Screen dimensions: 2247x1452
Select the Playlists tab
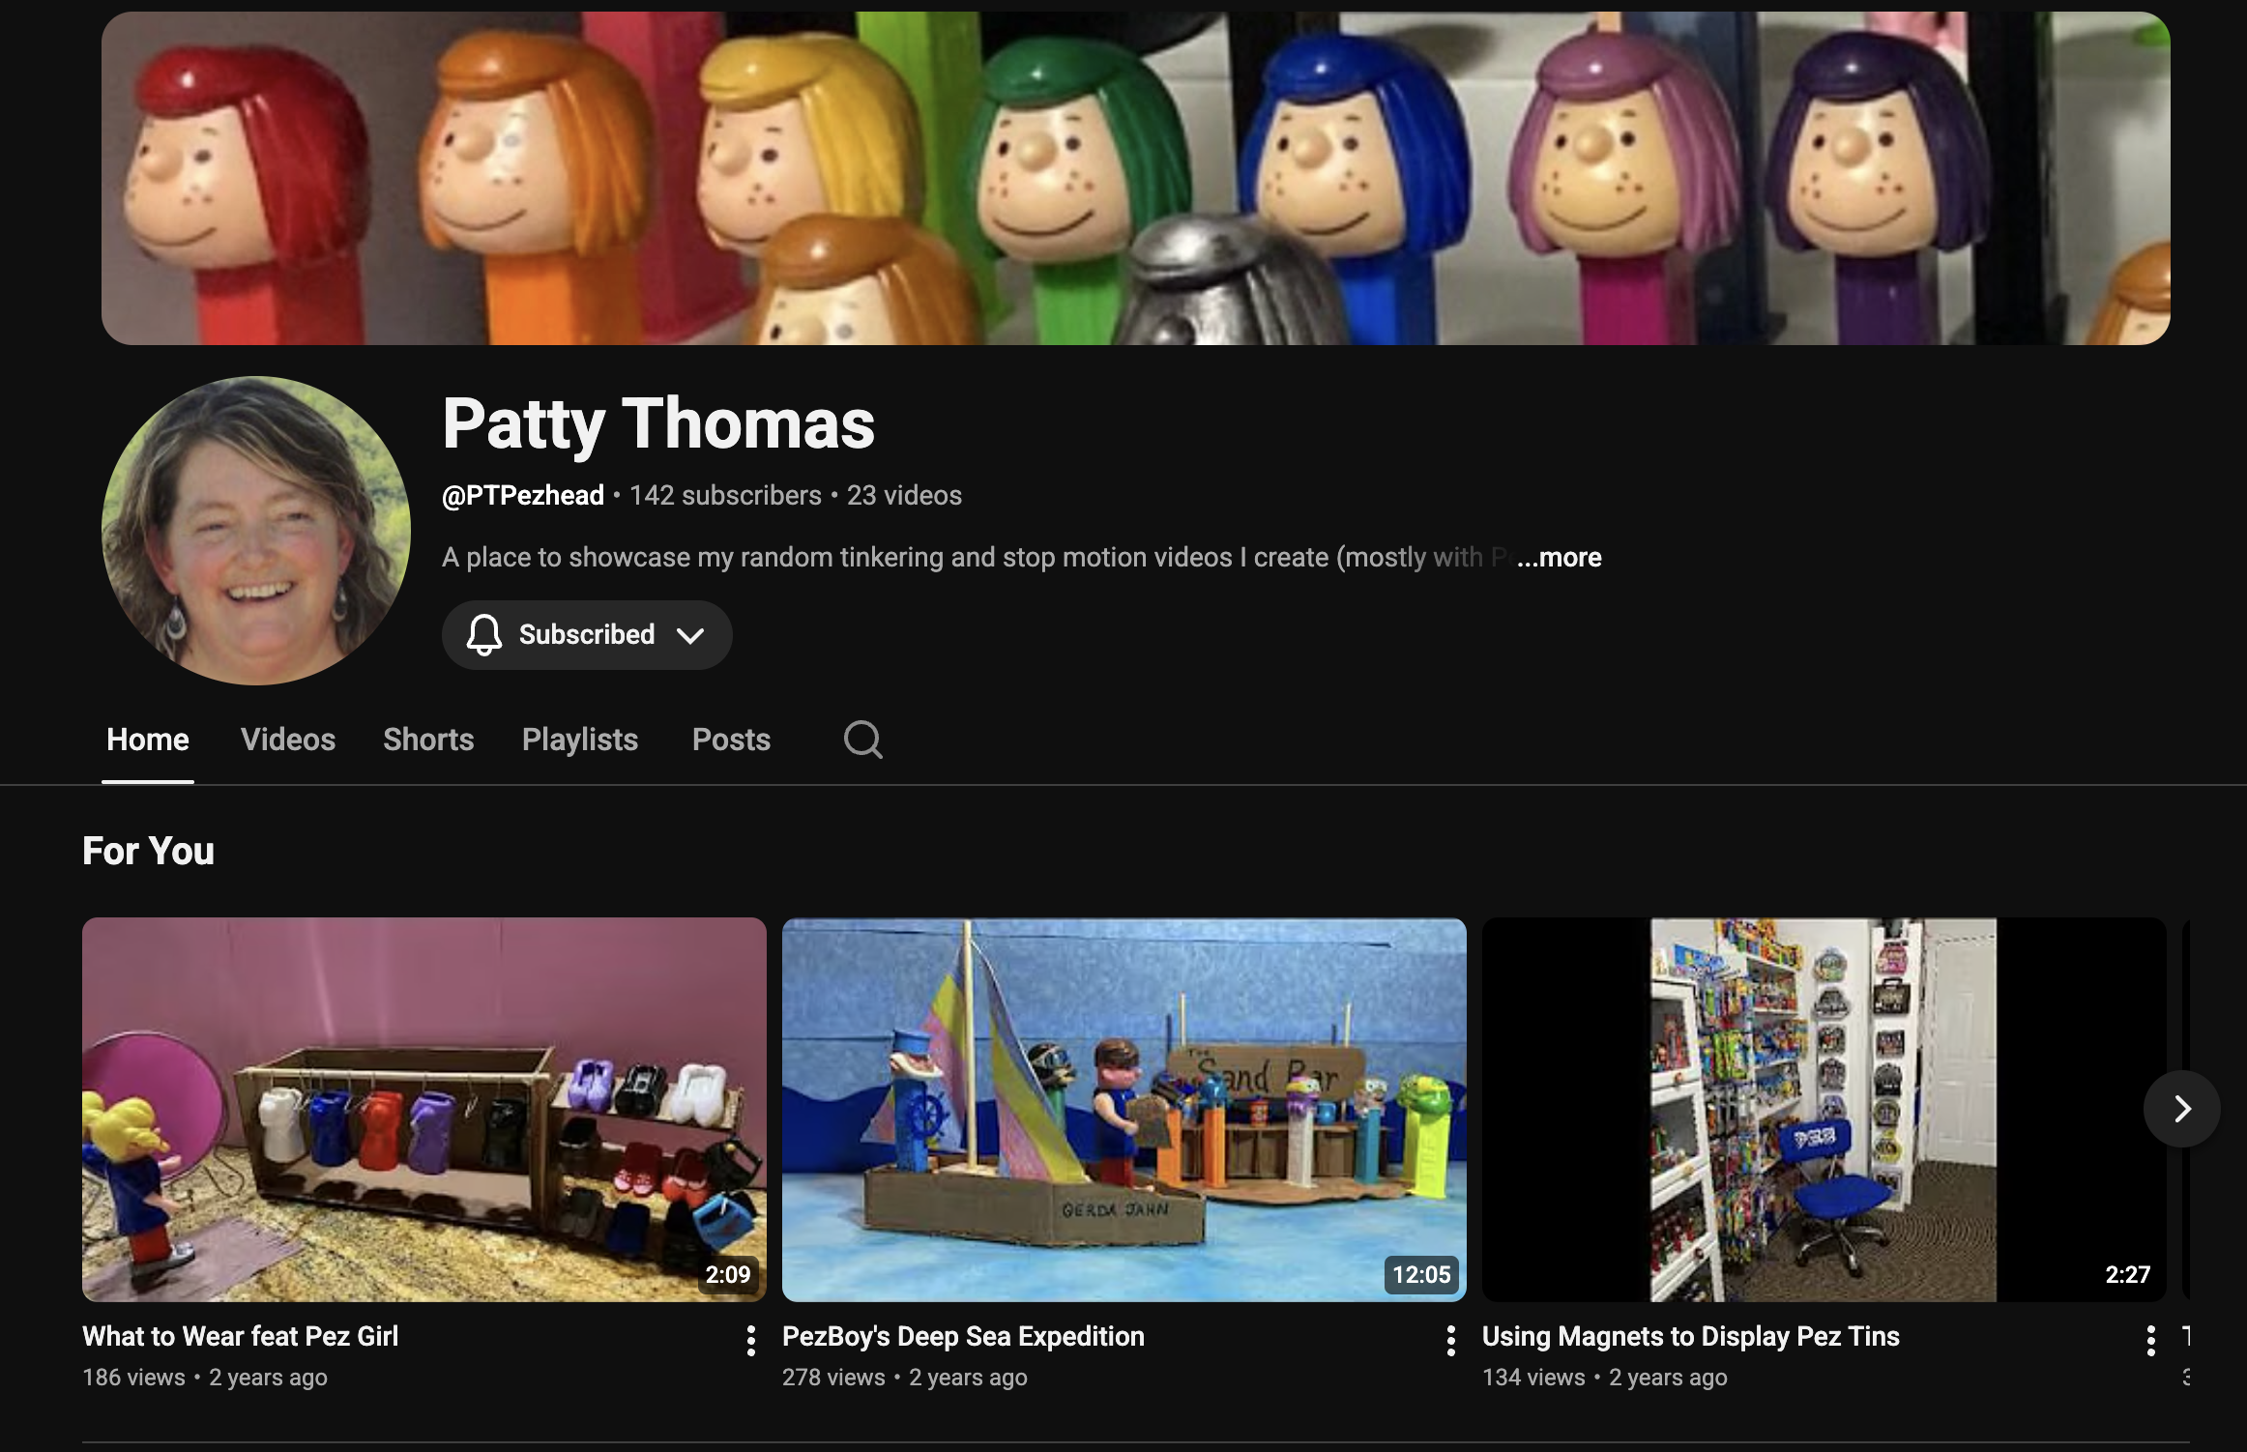click(580, 740)
